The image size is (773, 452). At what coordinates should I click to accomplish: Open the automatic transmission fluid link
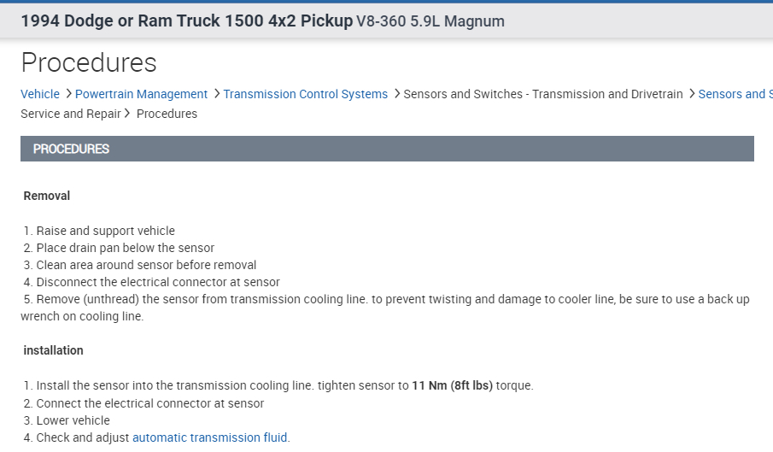click(209, 437)
